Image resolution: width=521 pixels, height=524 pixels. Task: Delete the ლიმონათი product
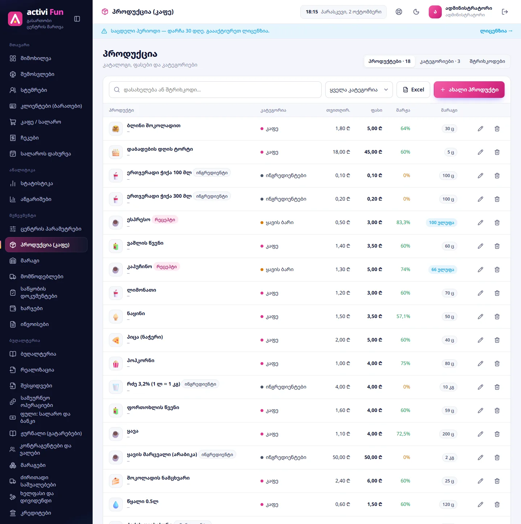click(x=497, y=293)
